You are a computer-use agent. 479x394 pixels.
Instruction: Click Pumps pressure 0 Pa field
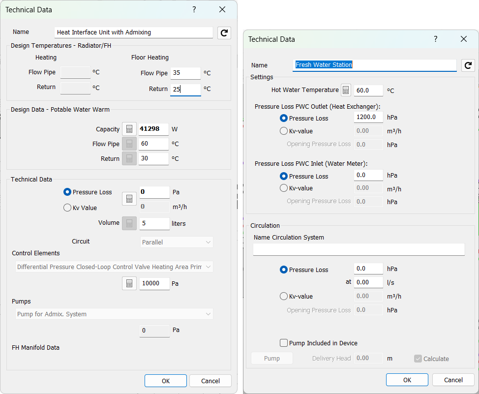(154, 331)
